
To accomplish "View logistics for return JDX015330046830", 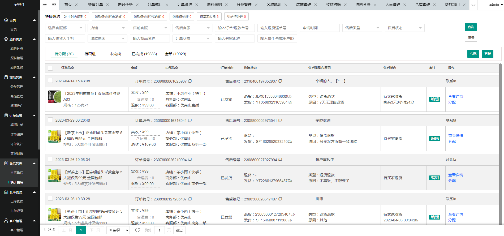I will pyautogui.click(x=290, y=96).
